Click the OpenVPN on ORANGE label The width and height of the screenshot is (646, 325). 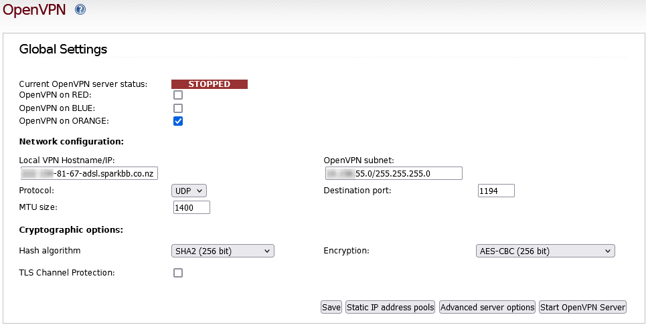tap(64, 121)
